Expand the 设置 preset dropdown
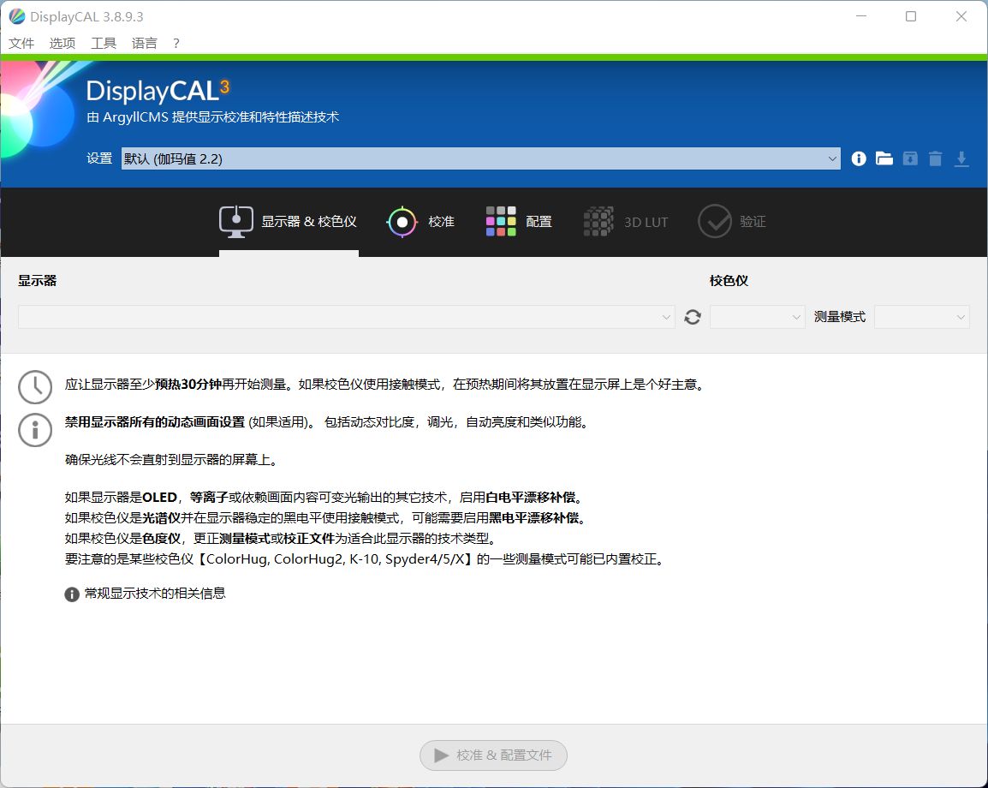This screenshot has height=788, width=988. 480,158
